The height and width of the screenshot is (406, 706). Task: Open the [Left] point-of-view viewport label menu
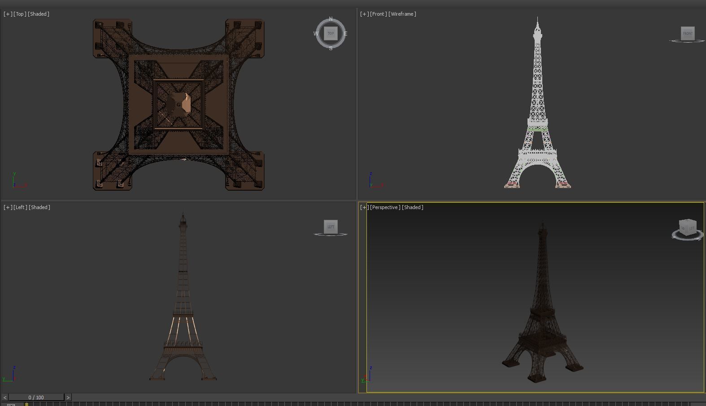click(x=20, y=207)
